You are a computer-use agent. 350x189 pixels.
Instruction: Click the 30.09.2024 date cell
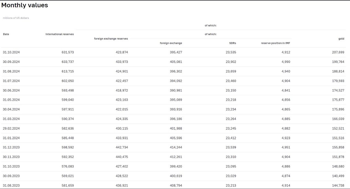coord(11,62)
